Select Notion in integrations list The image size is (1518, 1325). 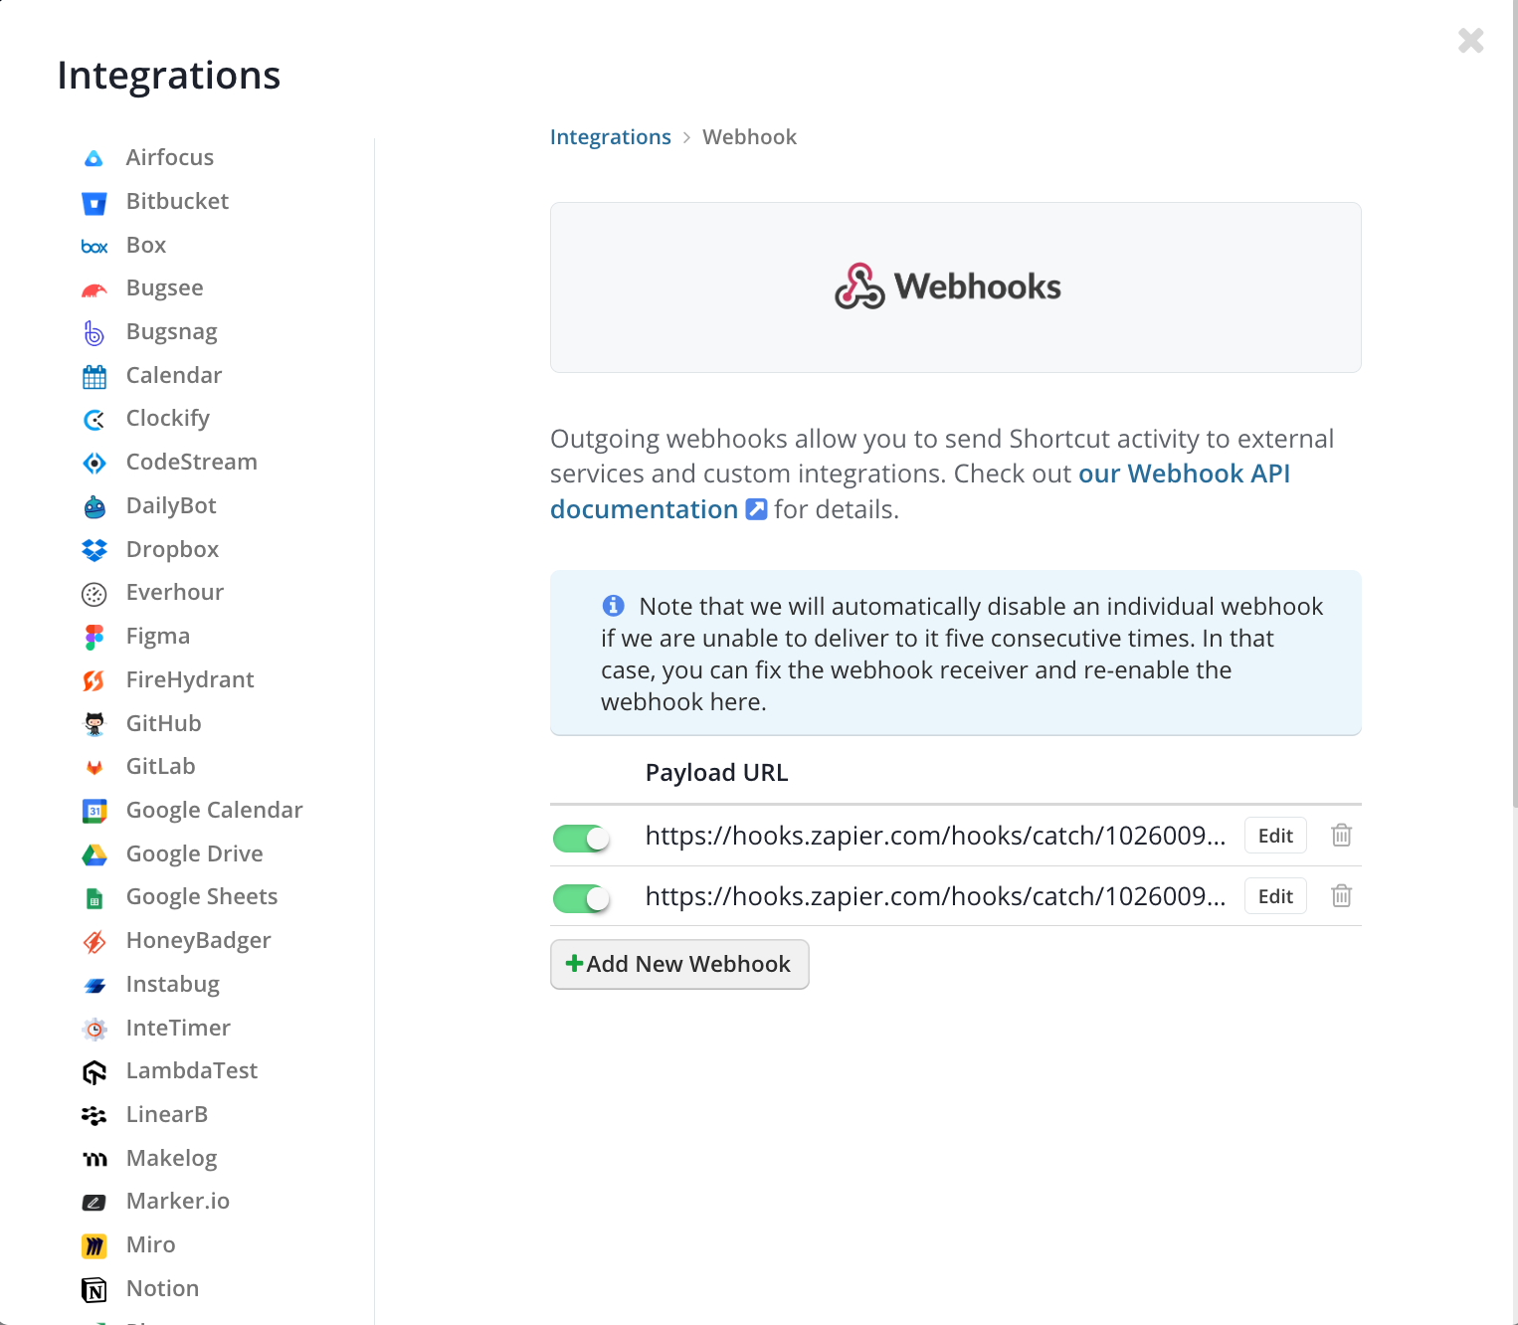(x=163, y=1288)
